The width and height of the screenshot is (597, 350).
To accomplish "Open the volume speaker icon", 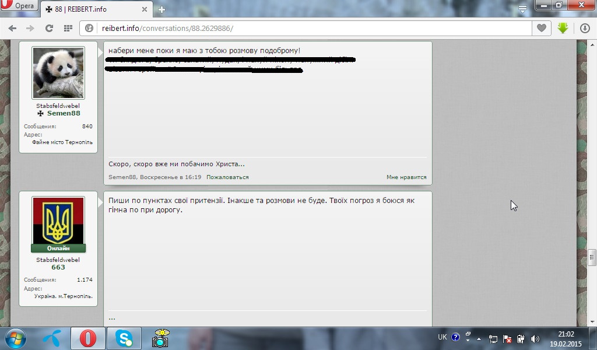I will click(x=535, y=338).
